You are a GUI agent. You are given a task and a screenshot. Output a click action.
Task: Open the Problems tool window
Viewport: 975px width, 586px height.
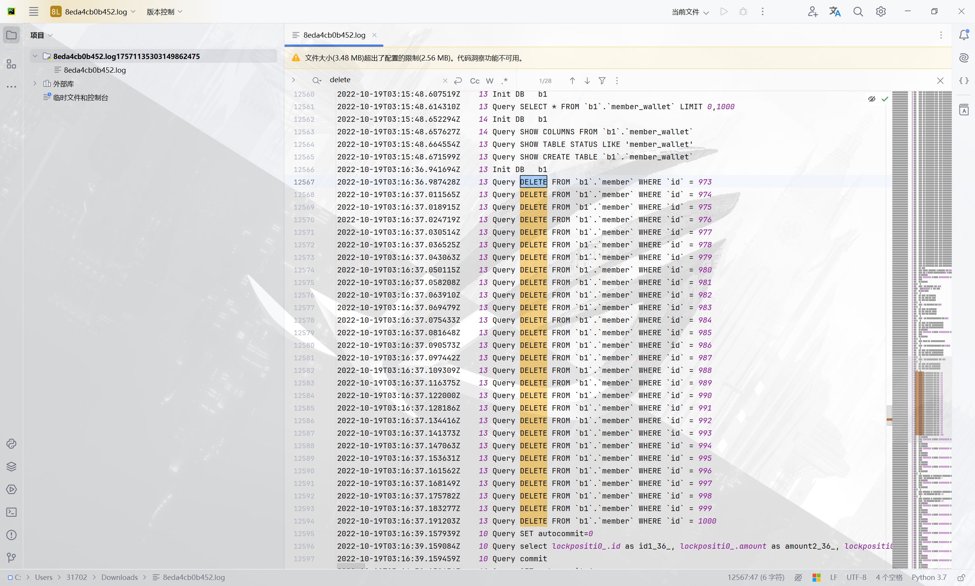click(x=11, y=535)
